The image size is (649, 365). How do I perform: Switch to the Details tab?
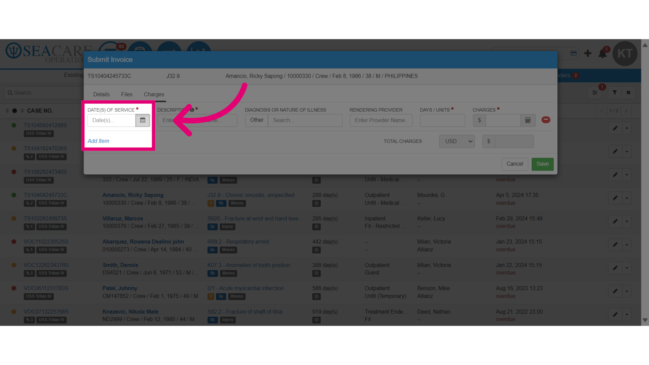pos(101,95)
